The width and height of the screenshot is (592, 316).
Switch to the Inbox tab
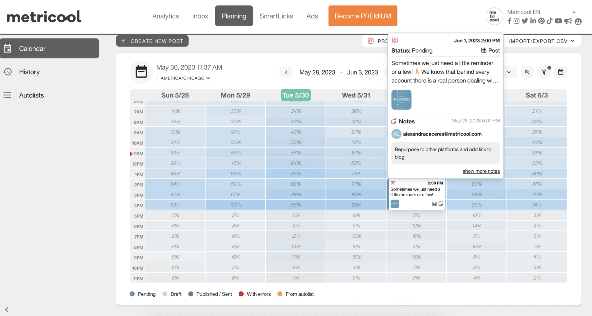[x=200, y=16]
